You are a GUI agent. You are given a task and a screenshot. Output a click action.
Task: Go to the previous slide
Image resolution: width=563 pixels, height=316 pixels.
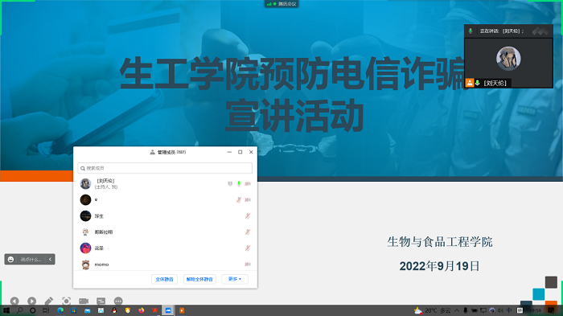pos(14,301)
